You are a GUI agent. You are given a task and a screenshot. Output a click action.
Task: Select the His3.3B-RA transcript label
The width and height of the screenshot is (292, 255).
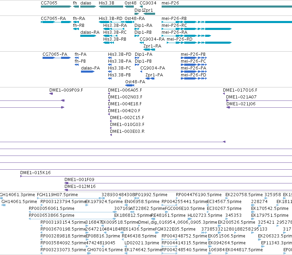[x=115, y=25]
